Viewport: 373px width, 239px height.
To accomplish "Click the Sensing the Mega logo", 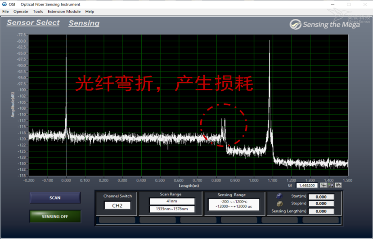I will [x=324, y=24].
